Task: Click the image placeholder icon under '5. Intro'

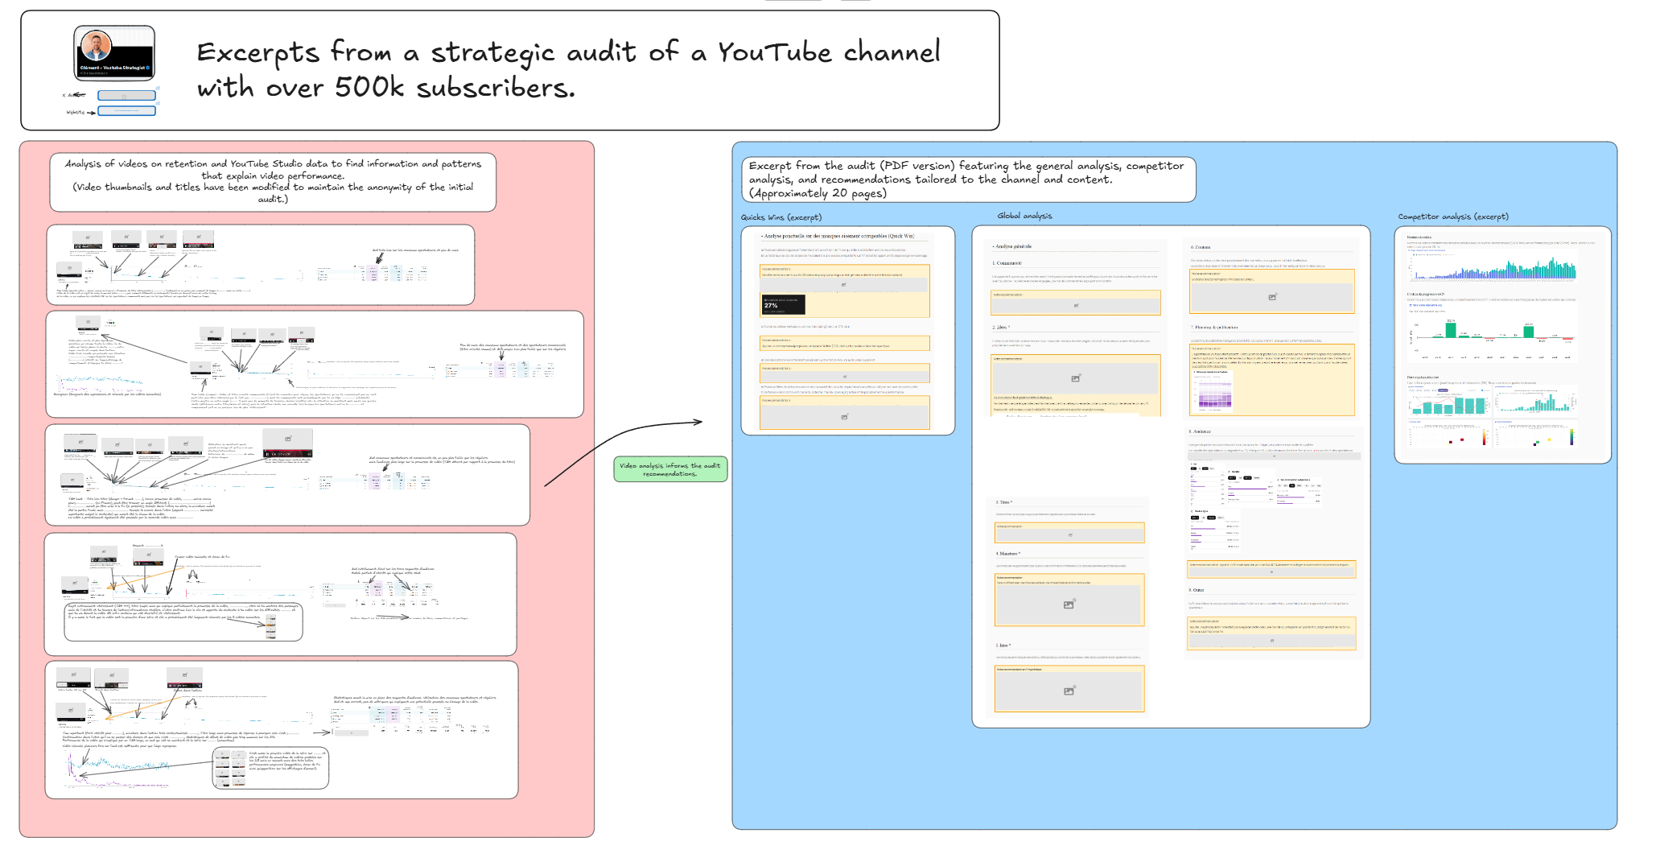Action: 1069,691
